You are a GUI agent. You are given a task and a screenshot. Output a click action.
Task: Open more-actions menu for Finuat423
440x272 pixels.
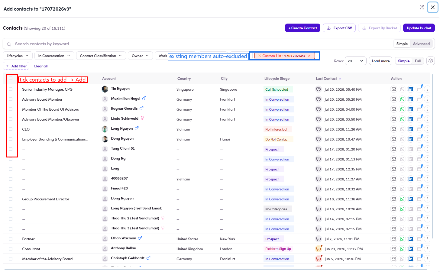[428, 189]
